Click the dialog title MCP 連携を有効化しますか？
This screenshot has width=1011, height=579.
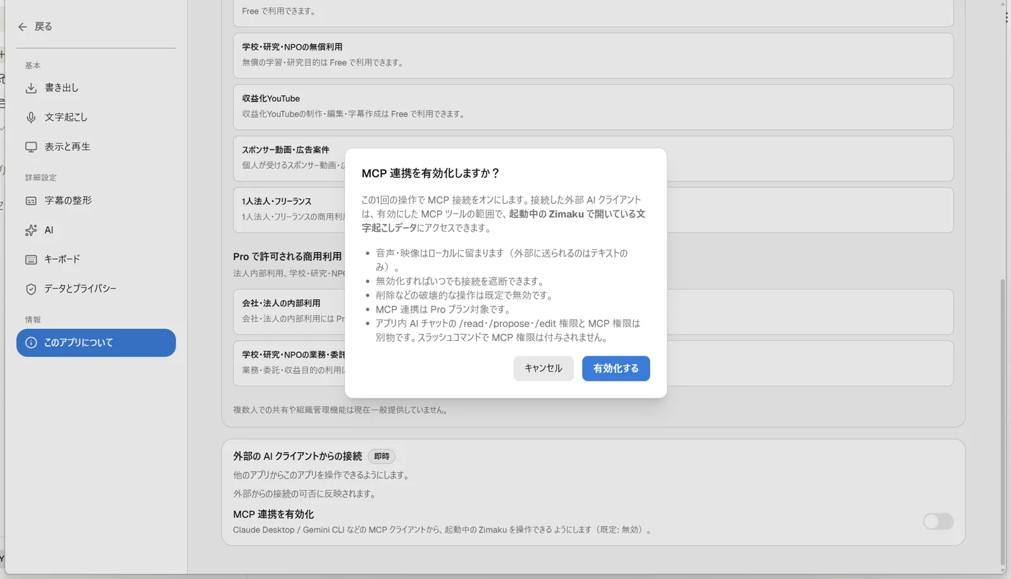pyautogui.click(x=431, y=174)
